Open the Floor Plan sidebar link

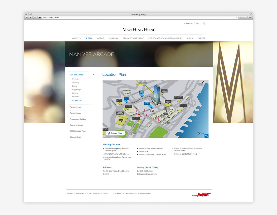coord(76,97)
